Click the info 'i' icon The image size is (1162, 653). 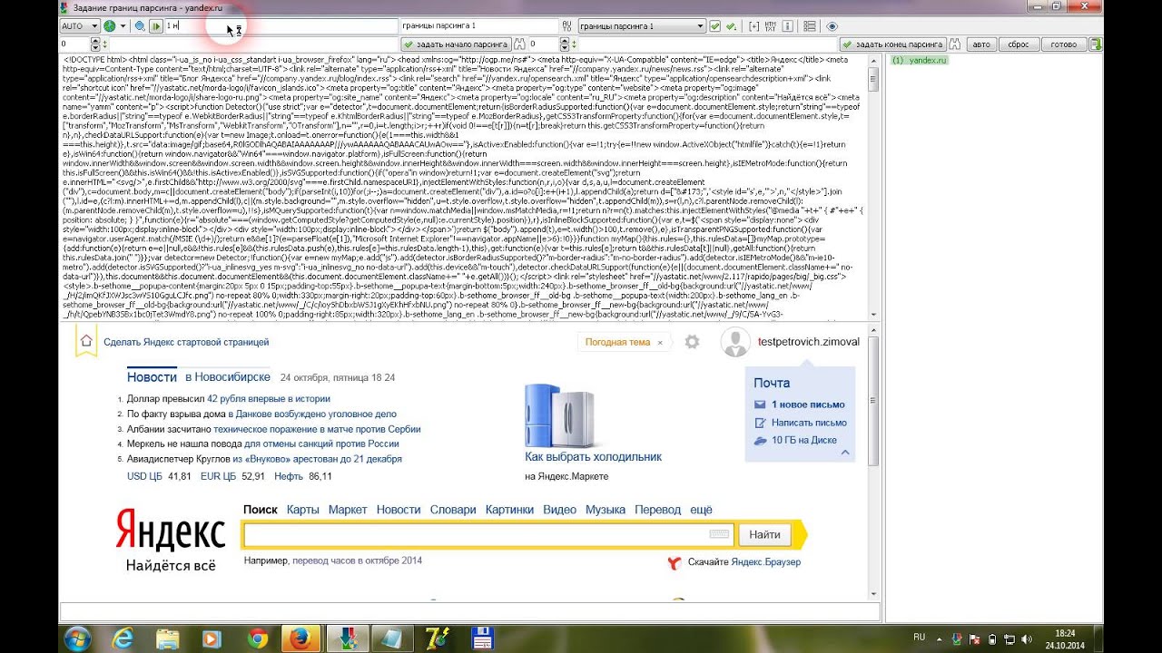[x=787, y=26]
